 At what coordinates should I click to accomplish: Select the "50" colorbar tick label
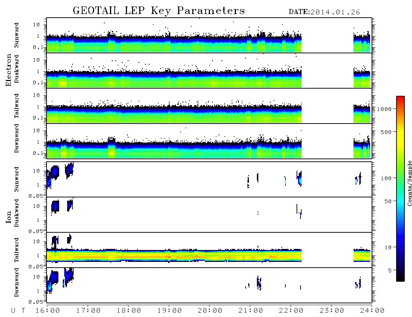pos(388,201)
